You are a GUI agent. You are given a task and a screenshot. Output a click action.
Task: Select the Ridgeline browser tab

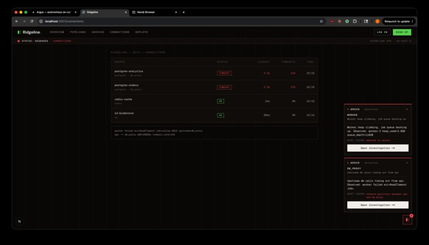click(x=104, y=12)
